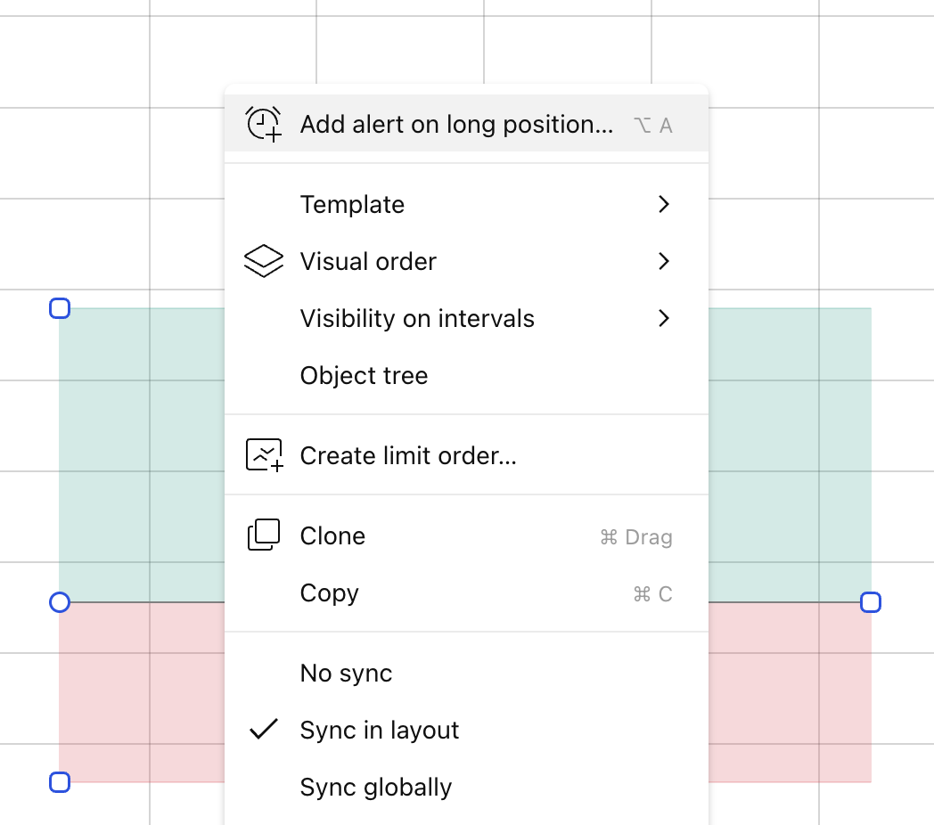Choose the No sync option

[466, 674]
